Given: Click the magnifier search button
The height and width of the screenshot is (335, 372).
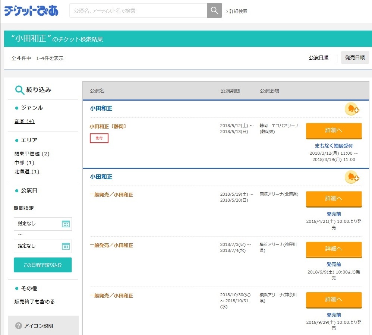Looking at the screenshot, I should point(214,10).
